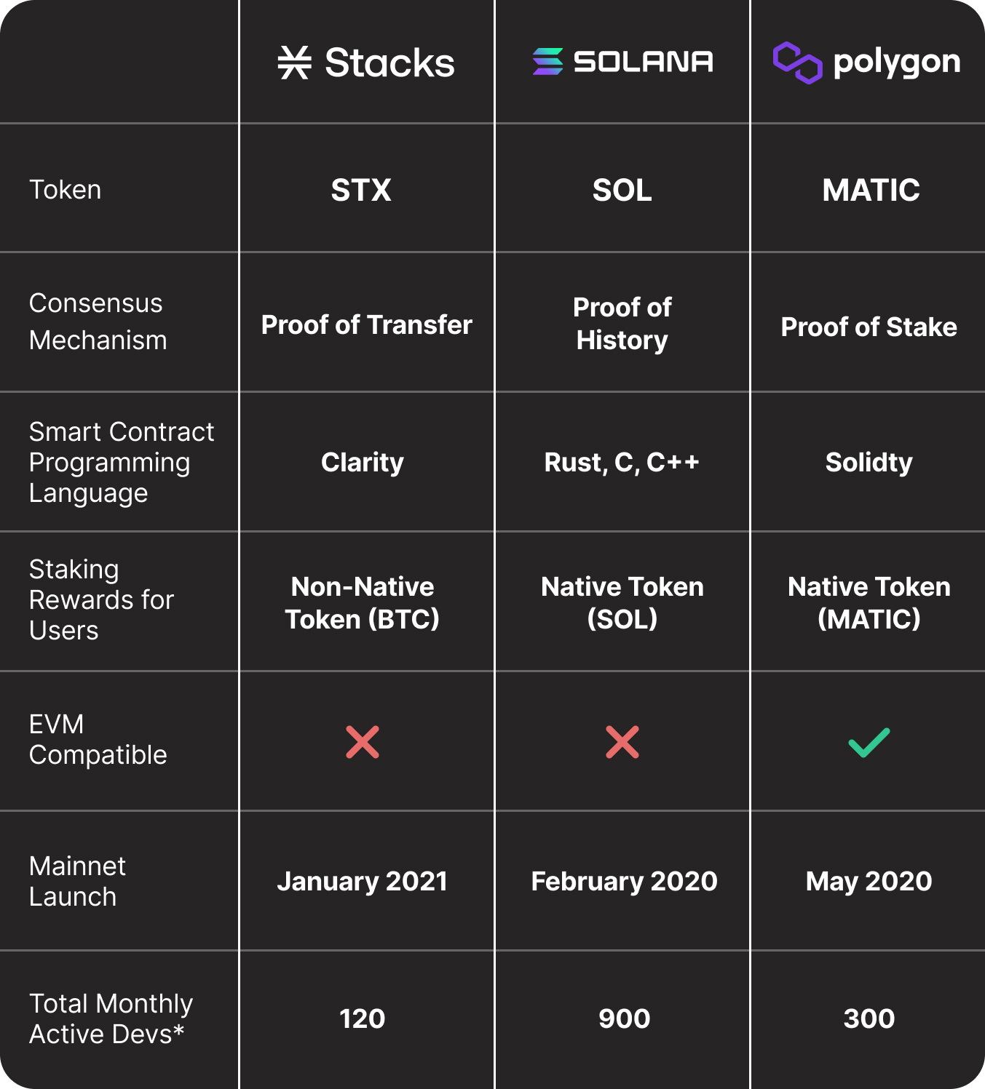The image size is (985, 1089).
Task: Click the Rust, C, C++ cell
Action: pyautogui.click(x=622, y=462)
